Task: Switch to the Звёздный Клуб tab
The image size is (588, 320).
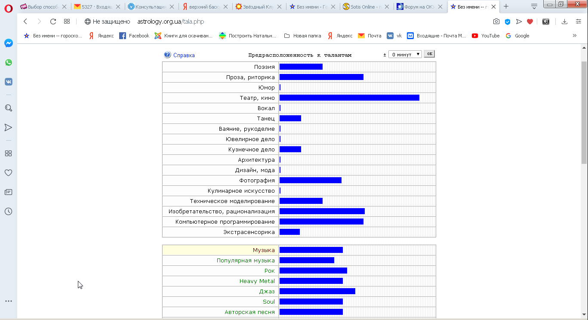Action: tap(259, 6)
